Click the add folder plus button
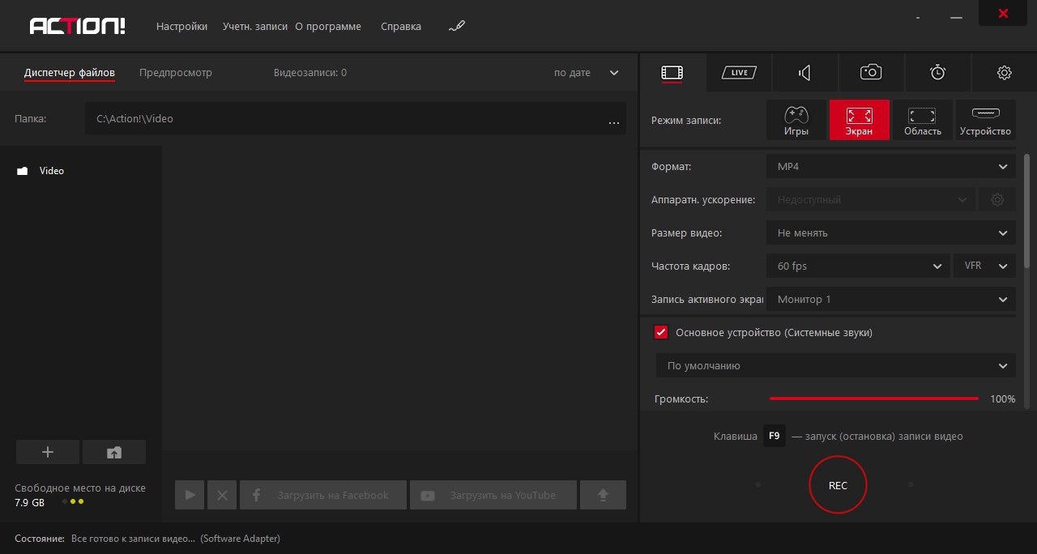1037x554 pixels. tap(48, 452)
